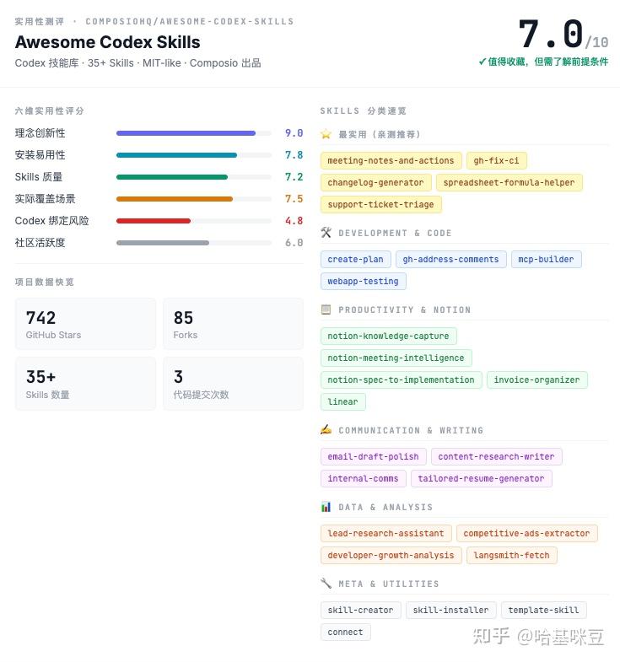Select the notion-spec-to-implementation tag
The height and width of the screenshot is (662, 620).
click(401, 380)
